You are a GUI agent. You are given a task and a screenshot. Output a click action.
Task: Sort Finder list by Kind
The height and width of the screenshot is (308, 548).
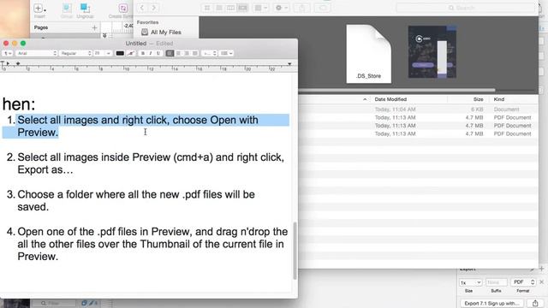pyautogui.click(x=499, y=99)
